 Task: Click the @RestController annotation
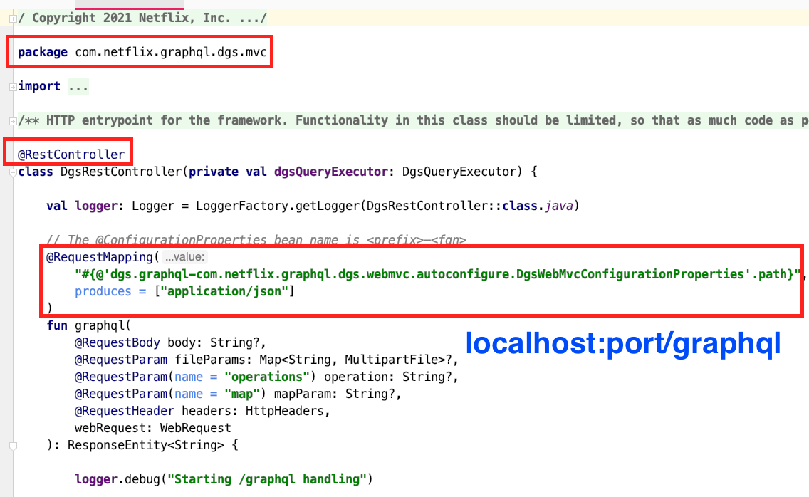[71, 155]
